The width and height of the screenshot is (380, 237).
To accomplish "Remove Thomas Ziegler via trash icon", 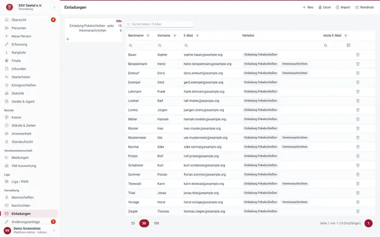I will tap(357, 212).
